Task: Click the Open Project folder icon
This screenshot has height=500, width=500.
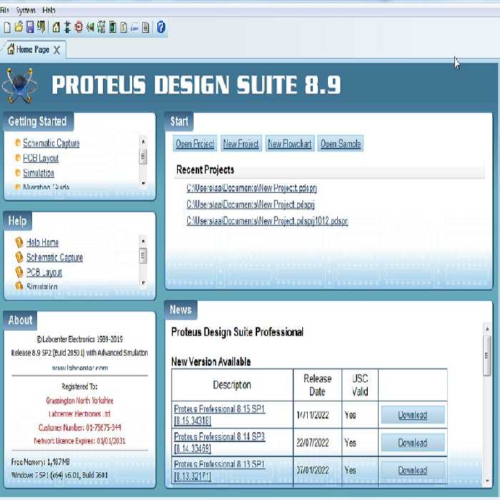Action: pyautogui.click(x=19, y=27)
